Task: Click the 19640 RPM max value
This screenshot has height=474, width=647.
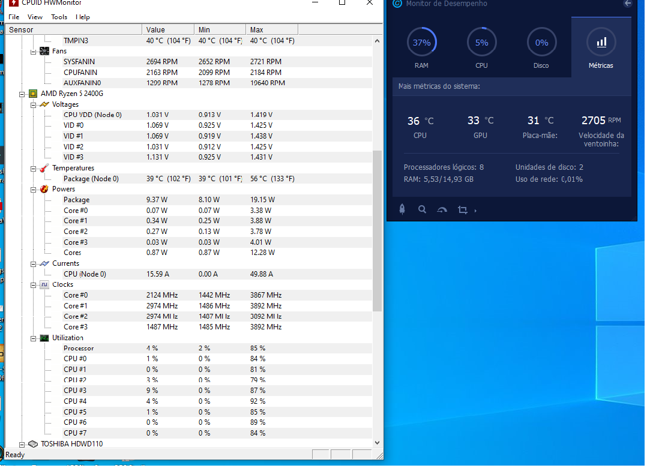Action: coord(268,83)
